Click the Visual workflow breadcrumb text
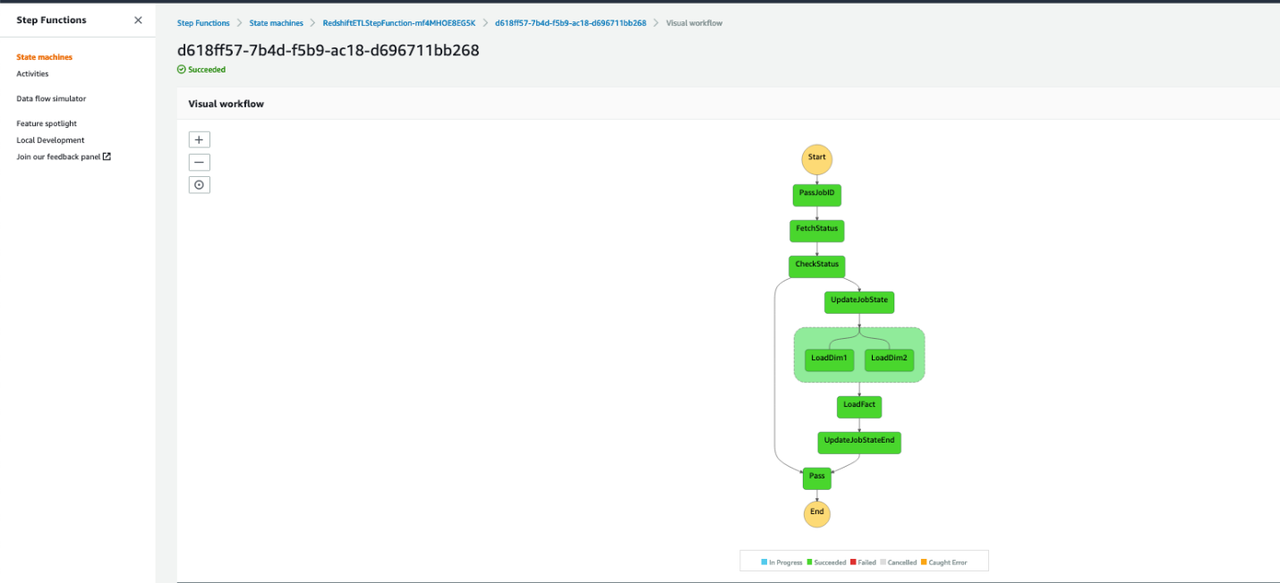 (x=695, y=23)
